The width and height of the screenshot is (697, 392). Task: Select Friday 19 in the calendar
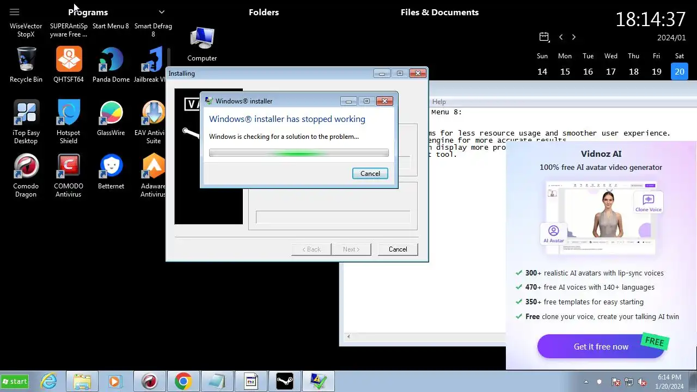click(x=657, y=71)
